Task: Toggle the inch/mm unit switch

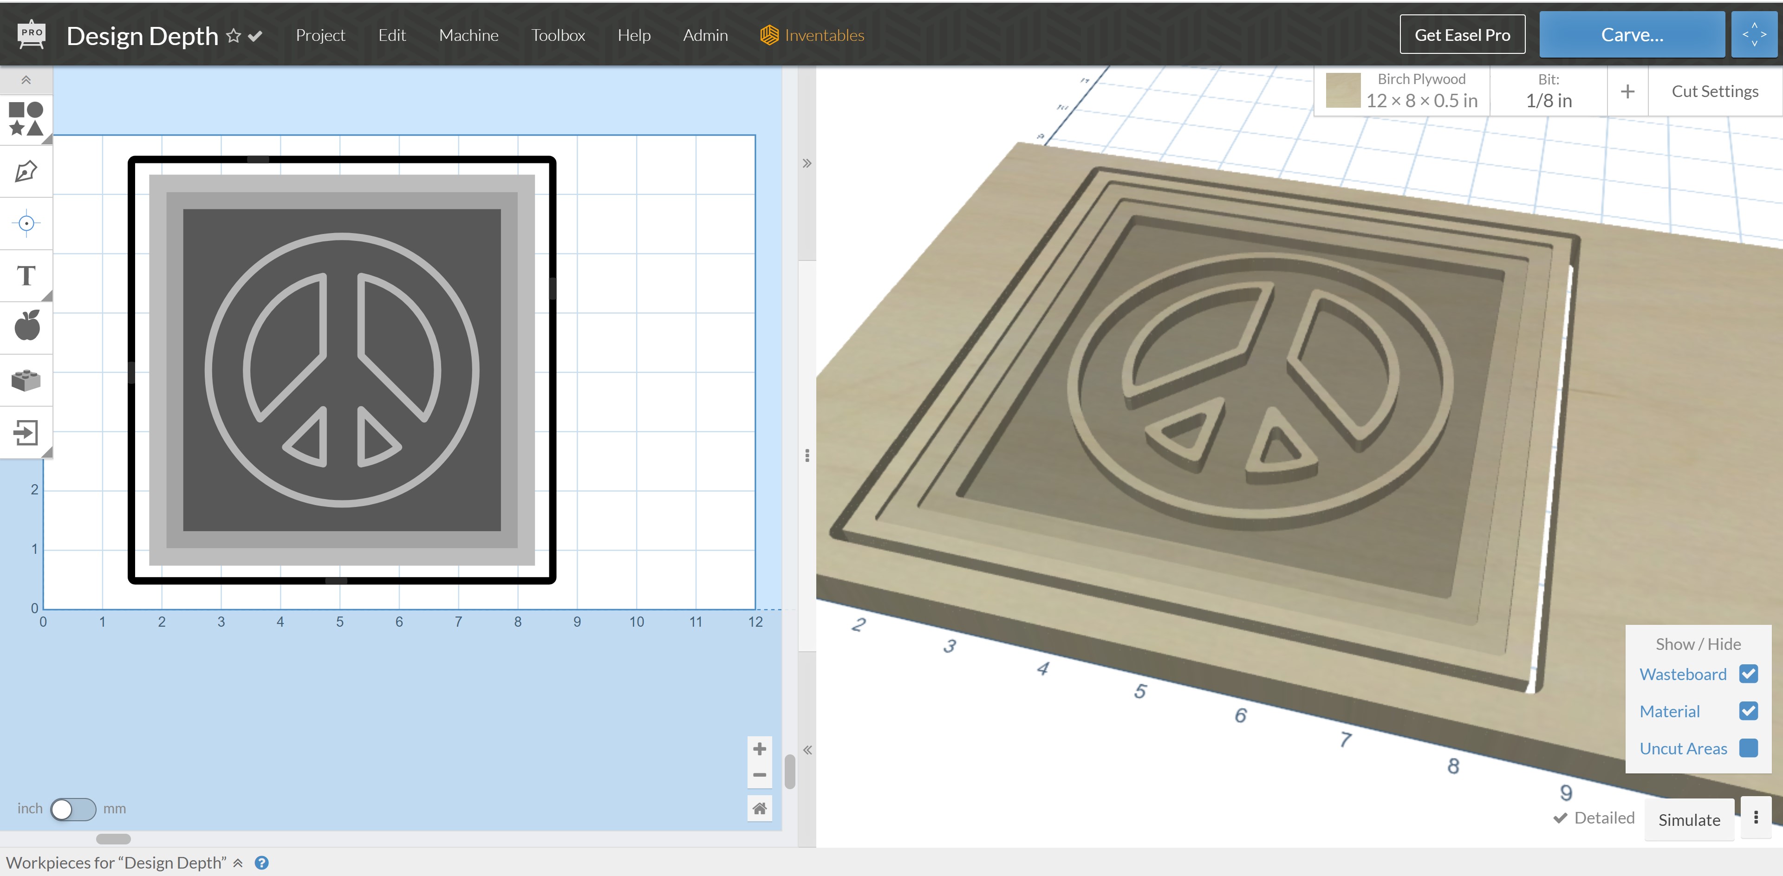Action: tap(73, 809)
